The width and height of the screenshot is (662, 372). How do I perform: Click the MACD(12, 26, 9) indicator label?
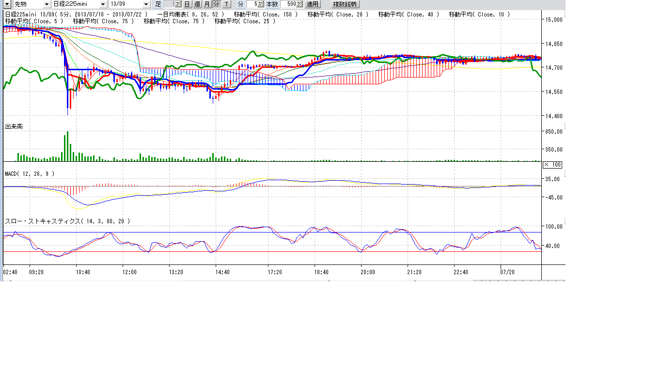tap(30, 173)
